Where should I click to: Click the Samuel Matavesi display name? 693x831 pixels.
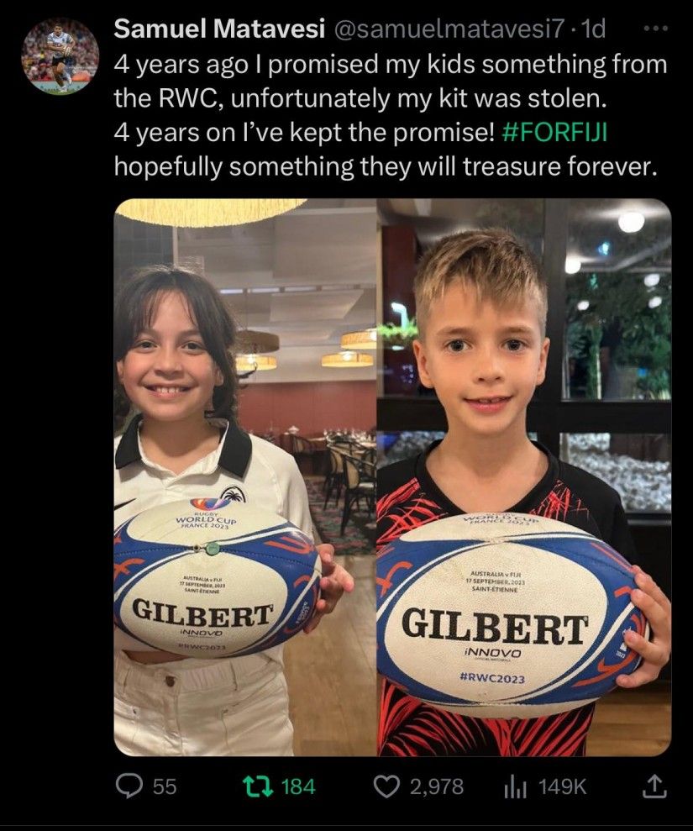click(219, 29)
